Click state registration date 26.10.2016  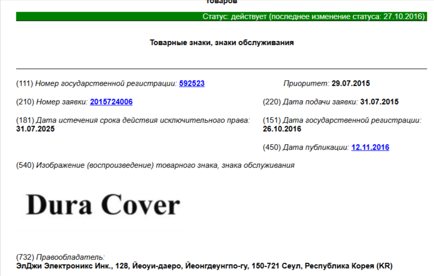tap(282, 129)
